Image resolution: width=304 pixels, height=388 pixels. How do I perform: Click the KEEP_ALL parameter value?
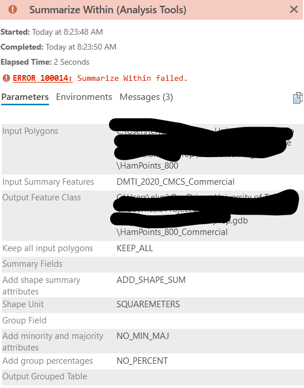[x=135, y=248]
